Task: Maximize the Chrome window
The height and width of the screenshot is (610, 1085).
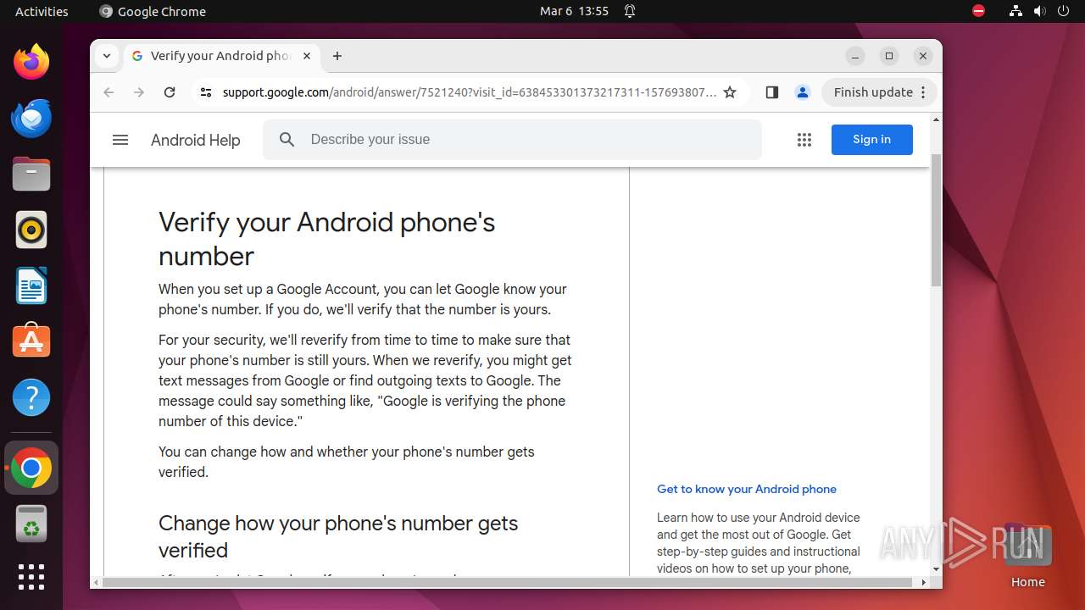Action: click(x=889, y=56)
